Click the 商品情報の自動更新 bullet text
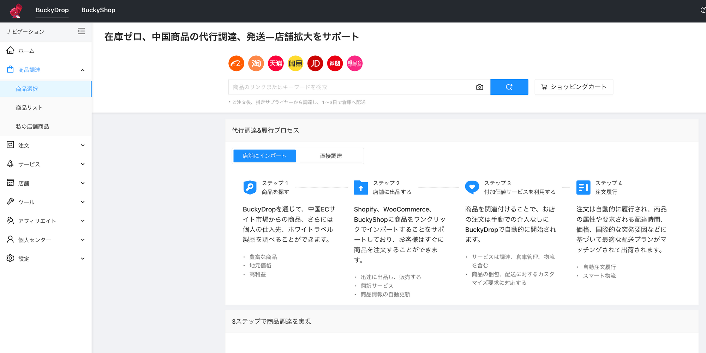Viewport: 706px width, 353px height. pyautogui.click(x=385, y=295)
